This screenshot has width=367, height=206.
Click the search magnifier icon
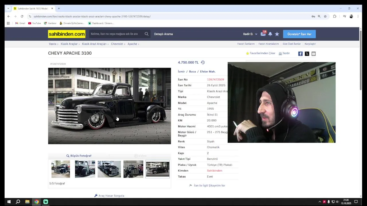[x=147, y=34]
